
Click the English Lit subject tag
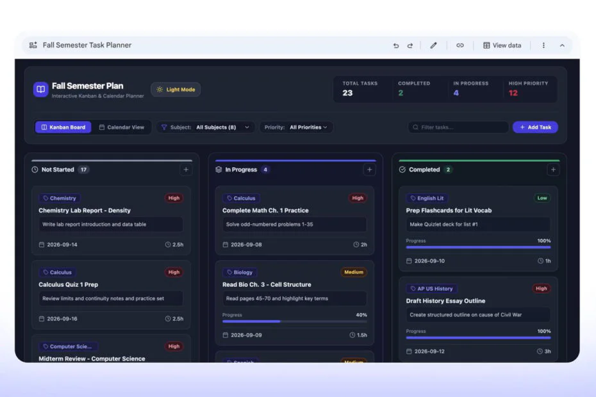pos(427,199)
